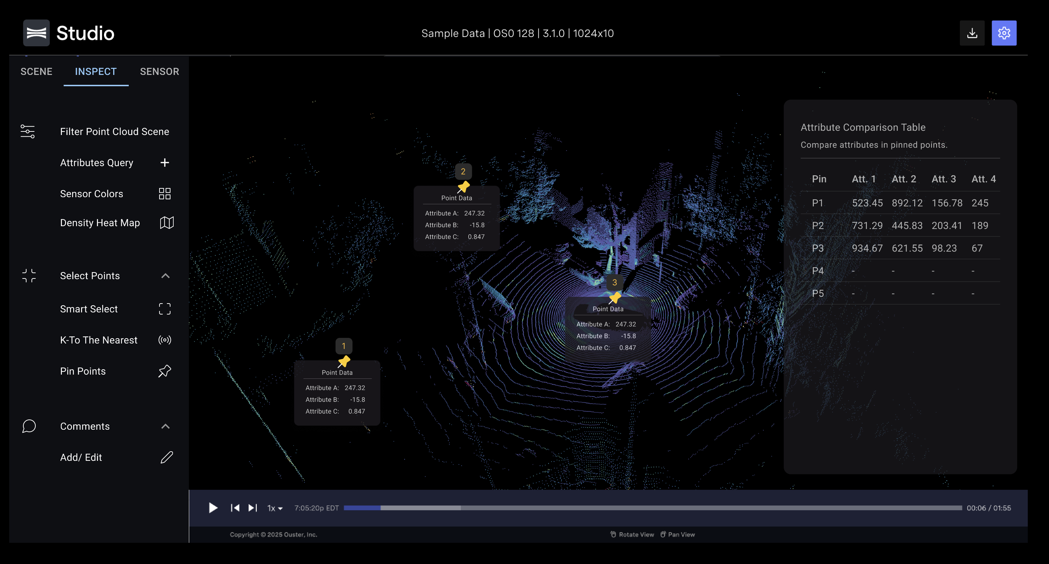1049x564 pixels.
Task: Click the Add/Edit pencil icon
Action: 167,457
